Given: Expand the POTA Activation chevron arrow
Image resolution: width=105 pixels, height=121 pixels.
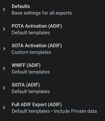Looking at the screenshot, I should coord(4,29).
